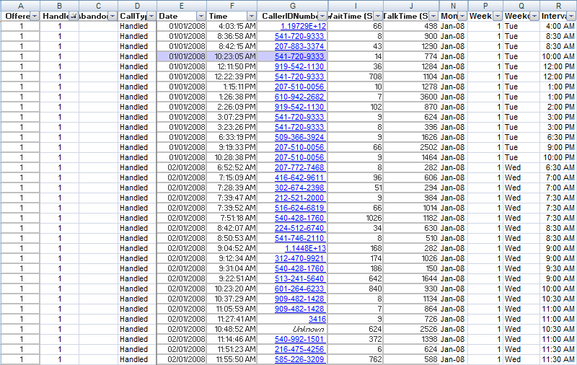
Task: Select column G header
Action: click(x=293, y=5)
